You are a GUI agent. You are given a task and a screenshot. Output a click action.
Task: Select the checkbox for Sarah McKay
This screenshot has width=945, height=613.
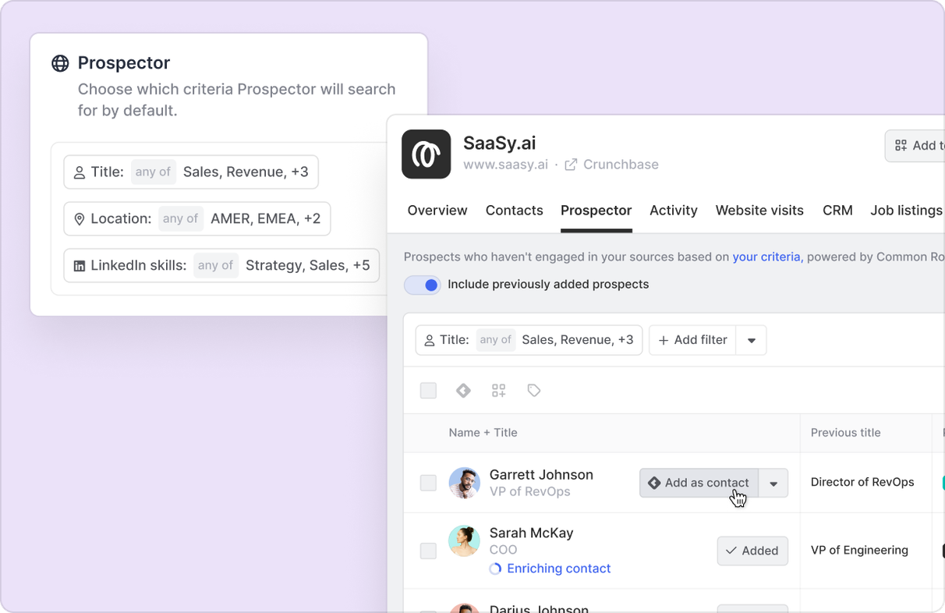428,551
